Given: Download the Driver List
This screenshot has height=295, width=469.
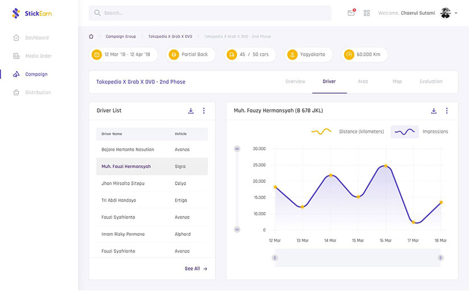Looking at the screenshot, I should point(191,111).
